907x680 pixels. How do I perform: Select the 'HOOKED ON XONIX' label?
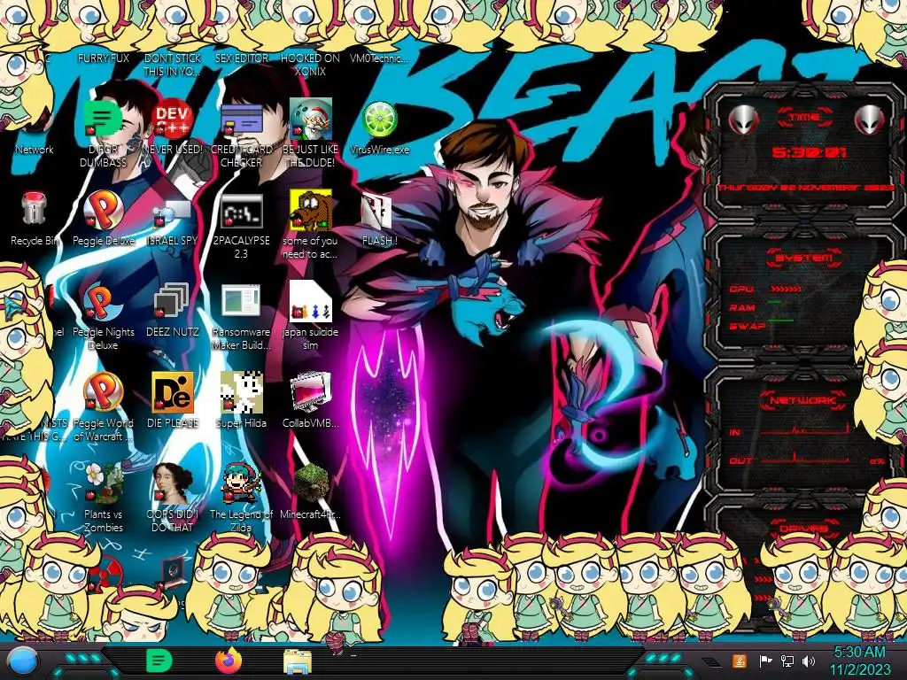pyautogui.click(x=310, y=64)
